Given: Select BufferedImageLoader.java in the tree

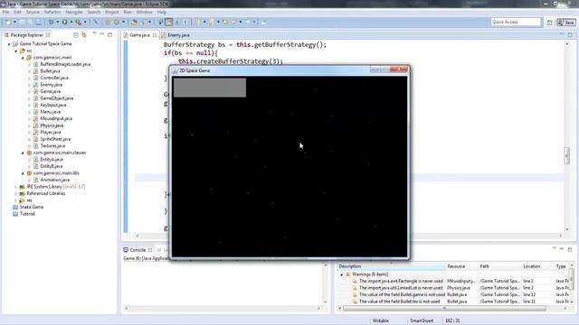Looking at the screenshot, I should tap(65, 64).
